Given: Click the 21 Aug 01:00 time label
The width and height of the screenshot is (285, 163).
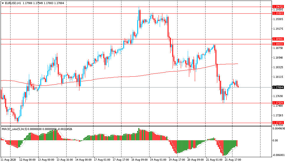Looking at the screenshot, I should pyautogui.click(x=214, y=160).
